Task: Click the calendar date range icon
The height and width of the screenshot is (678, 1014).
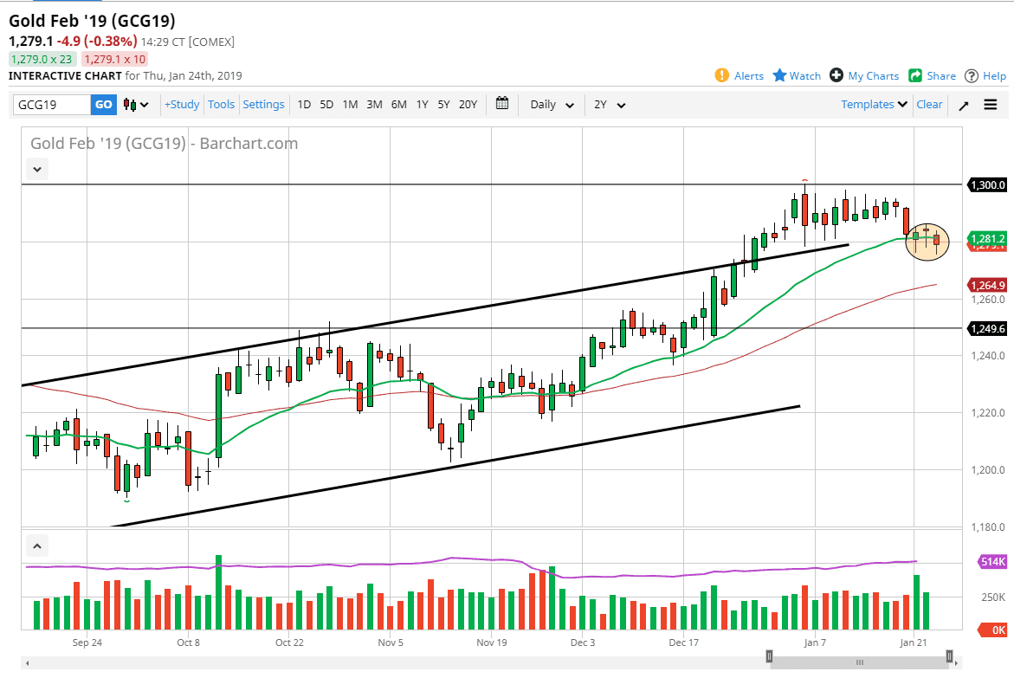Action: (x=502, y=104)
